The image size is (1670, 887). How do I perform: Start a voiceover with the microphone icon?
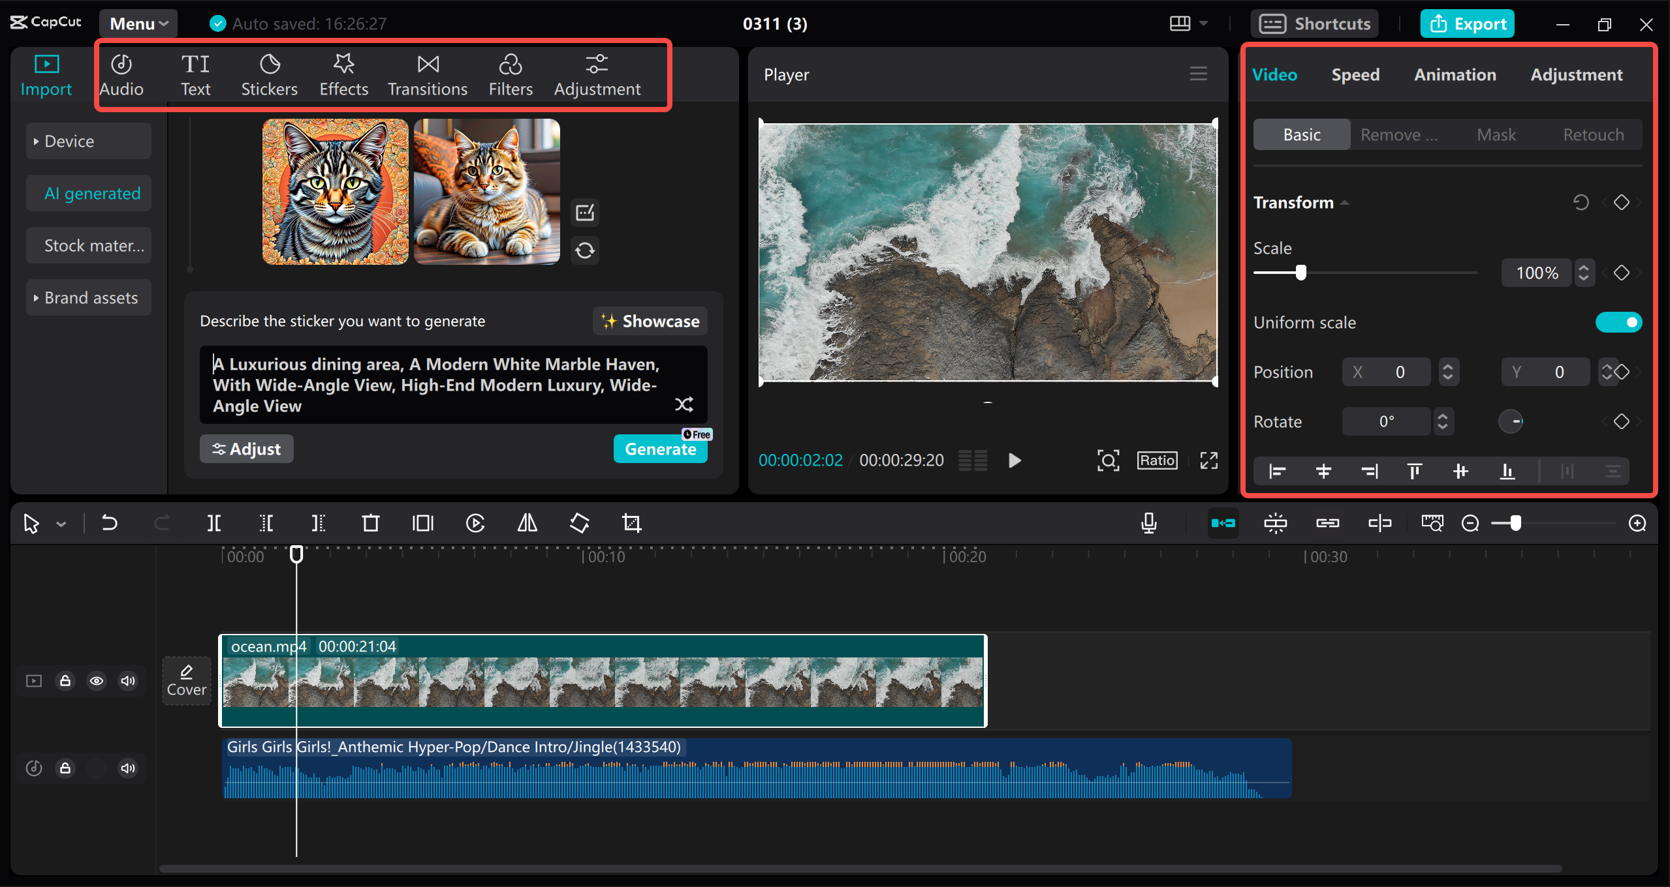[x=1149, y=522]
